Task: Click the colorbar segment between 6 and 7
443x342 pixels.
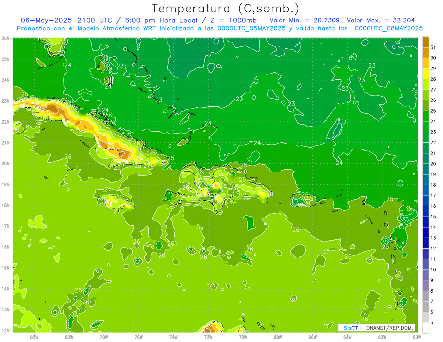Action: 426,307
